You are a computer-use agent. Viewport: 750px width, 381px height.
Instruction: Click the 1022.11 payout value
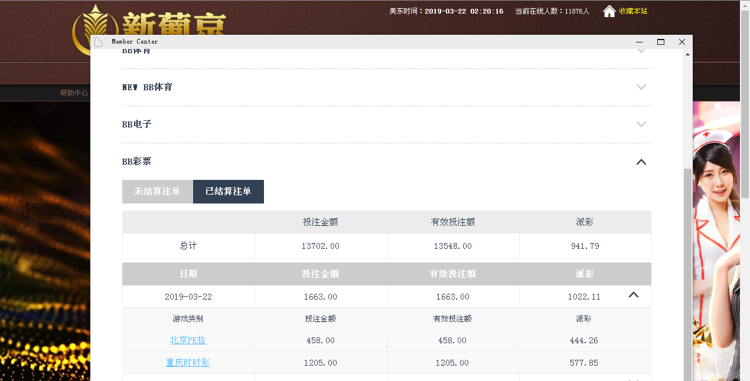(584, 297)
